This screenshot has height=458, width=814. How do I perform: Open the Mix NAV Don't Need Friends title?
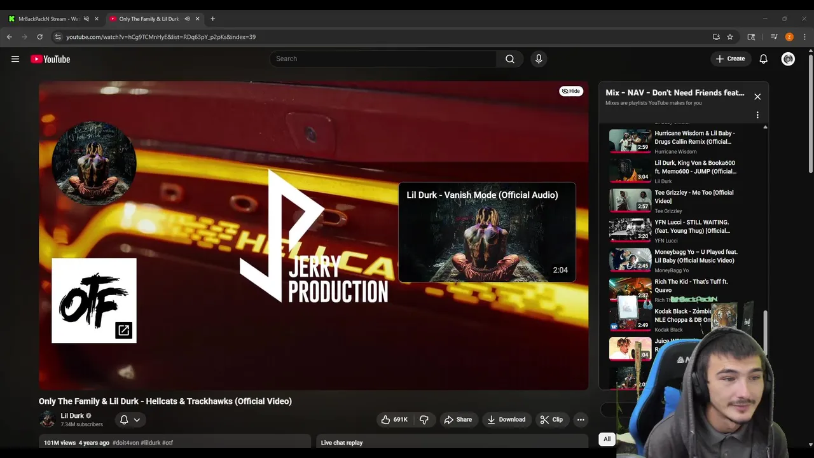(675, 93)
